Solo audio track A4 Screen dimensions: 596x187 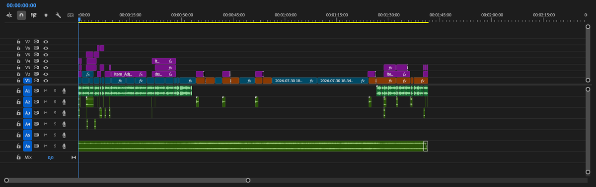[55, 124]
